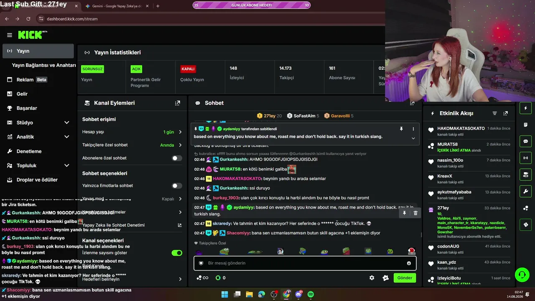Open chat settings gear icon
The width and height of the screenshot is (535, 301).
click(x=372, y=278)
